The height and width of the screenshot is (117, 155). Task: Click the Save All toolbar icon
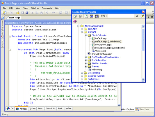tap(27, 13)
